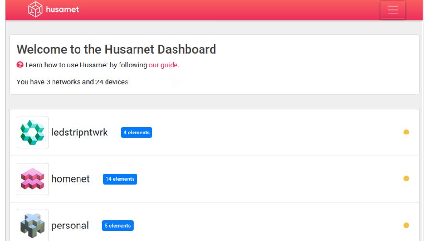Open the homenet network
The image size is (428, 241).
coord(70,179)
